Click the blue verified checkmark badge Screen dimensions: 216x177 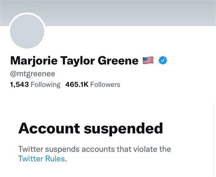tap(163, 60)
